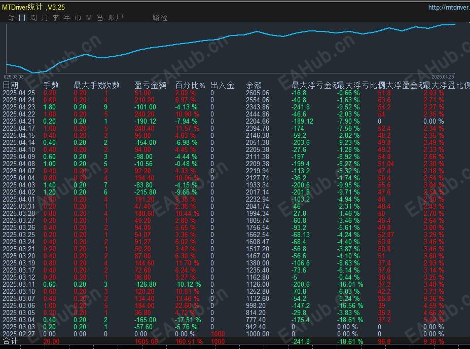Image resolution: width=470 pixels, height=349 pixels.
Task: Click percentage 11.70 % on 2025.03.19
Action: pyautogui.click(x=187, y=263)
